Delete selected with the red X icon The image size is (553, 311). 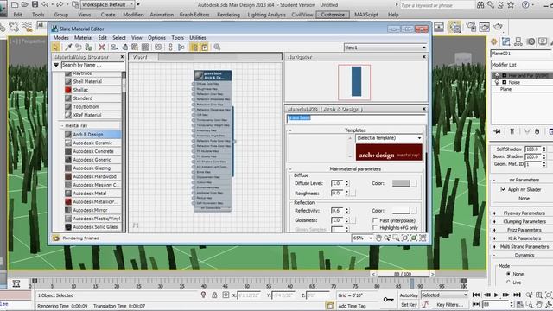pyautogui.click(x=102, y=48)
